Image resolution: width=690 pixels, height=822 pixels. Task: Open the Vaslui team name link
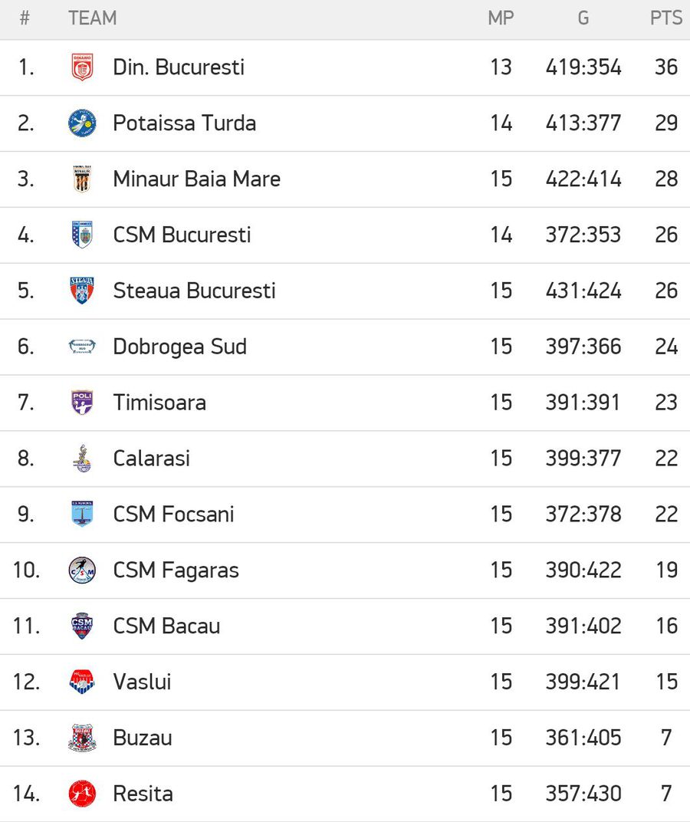tap(142, 682)
